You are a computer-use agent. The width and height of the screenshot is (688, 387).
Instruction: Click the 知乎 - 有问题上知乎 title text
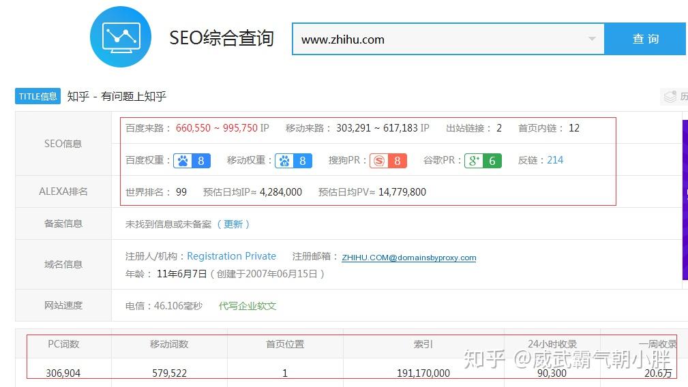click(117, 97)
